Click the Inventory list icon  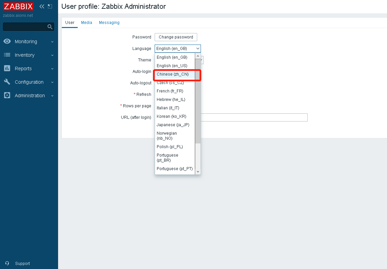coord(7,55)
